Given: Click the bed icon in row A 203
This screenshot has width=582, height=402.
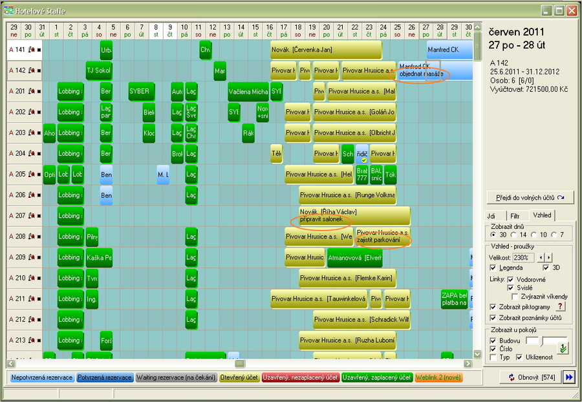Looking at the screenshot, I should (31, 132).
